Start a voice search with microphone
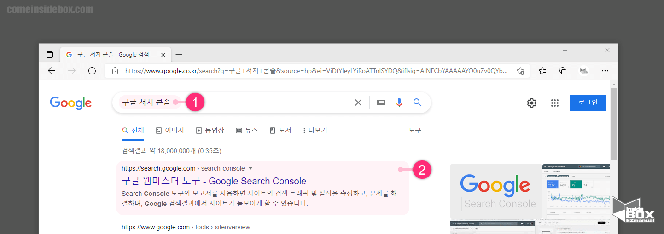 click(x=399, y=103)
